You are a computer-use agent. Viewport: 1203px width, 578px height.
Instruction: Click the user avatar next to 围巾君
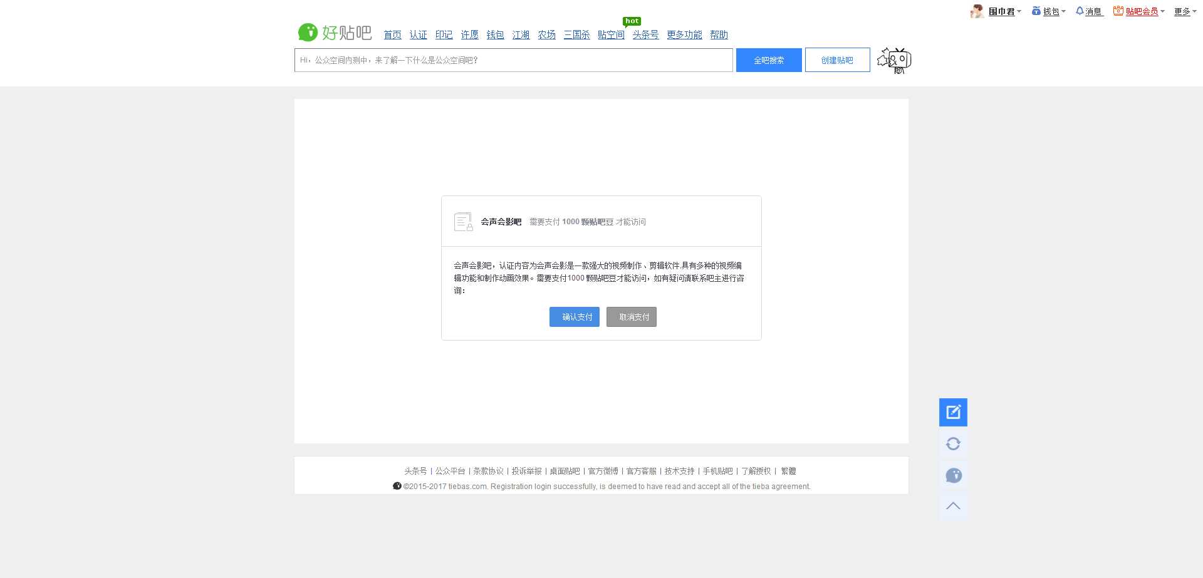(x=977, y=11)
